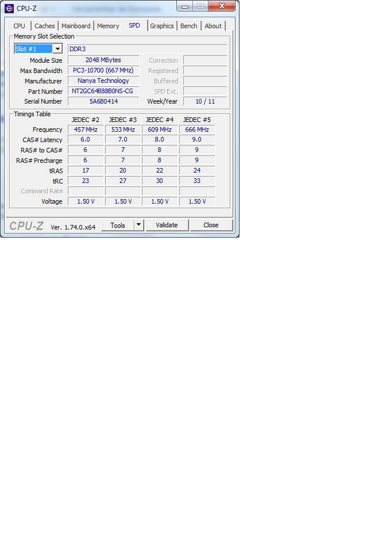Image resolution: width=390 pixels, height=538 pixels.
Task: Minimize the CPU-Z window
Action: (x=185, y=6)
